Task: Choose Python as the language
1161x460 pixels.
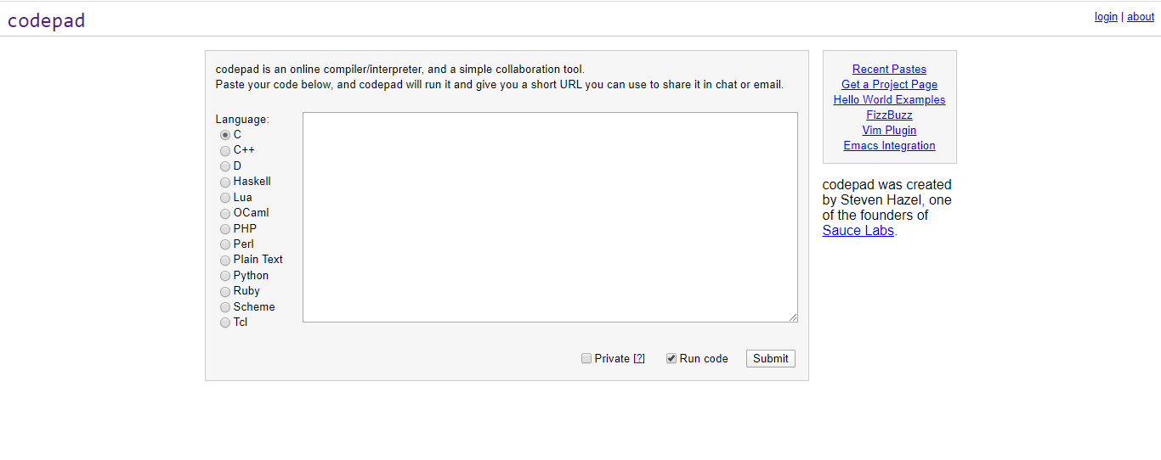Action: click(x=225, y=276)
